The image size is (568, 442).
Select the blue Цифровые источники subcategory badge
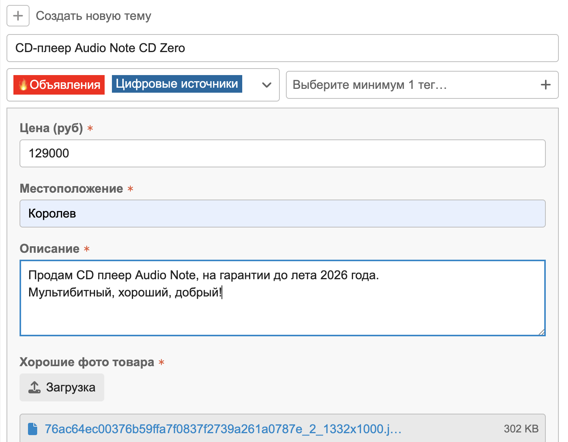[x=177, y=84]
